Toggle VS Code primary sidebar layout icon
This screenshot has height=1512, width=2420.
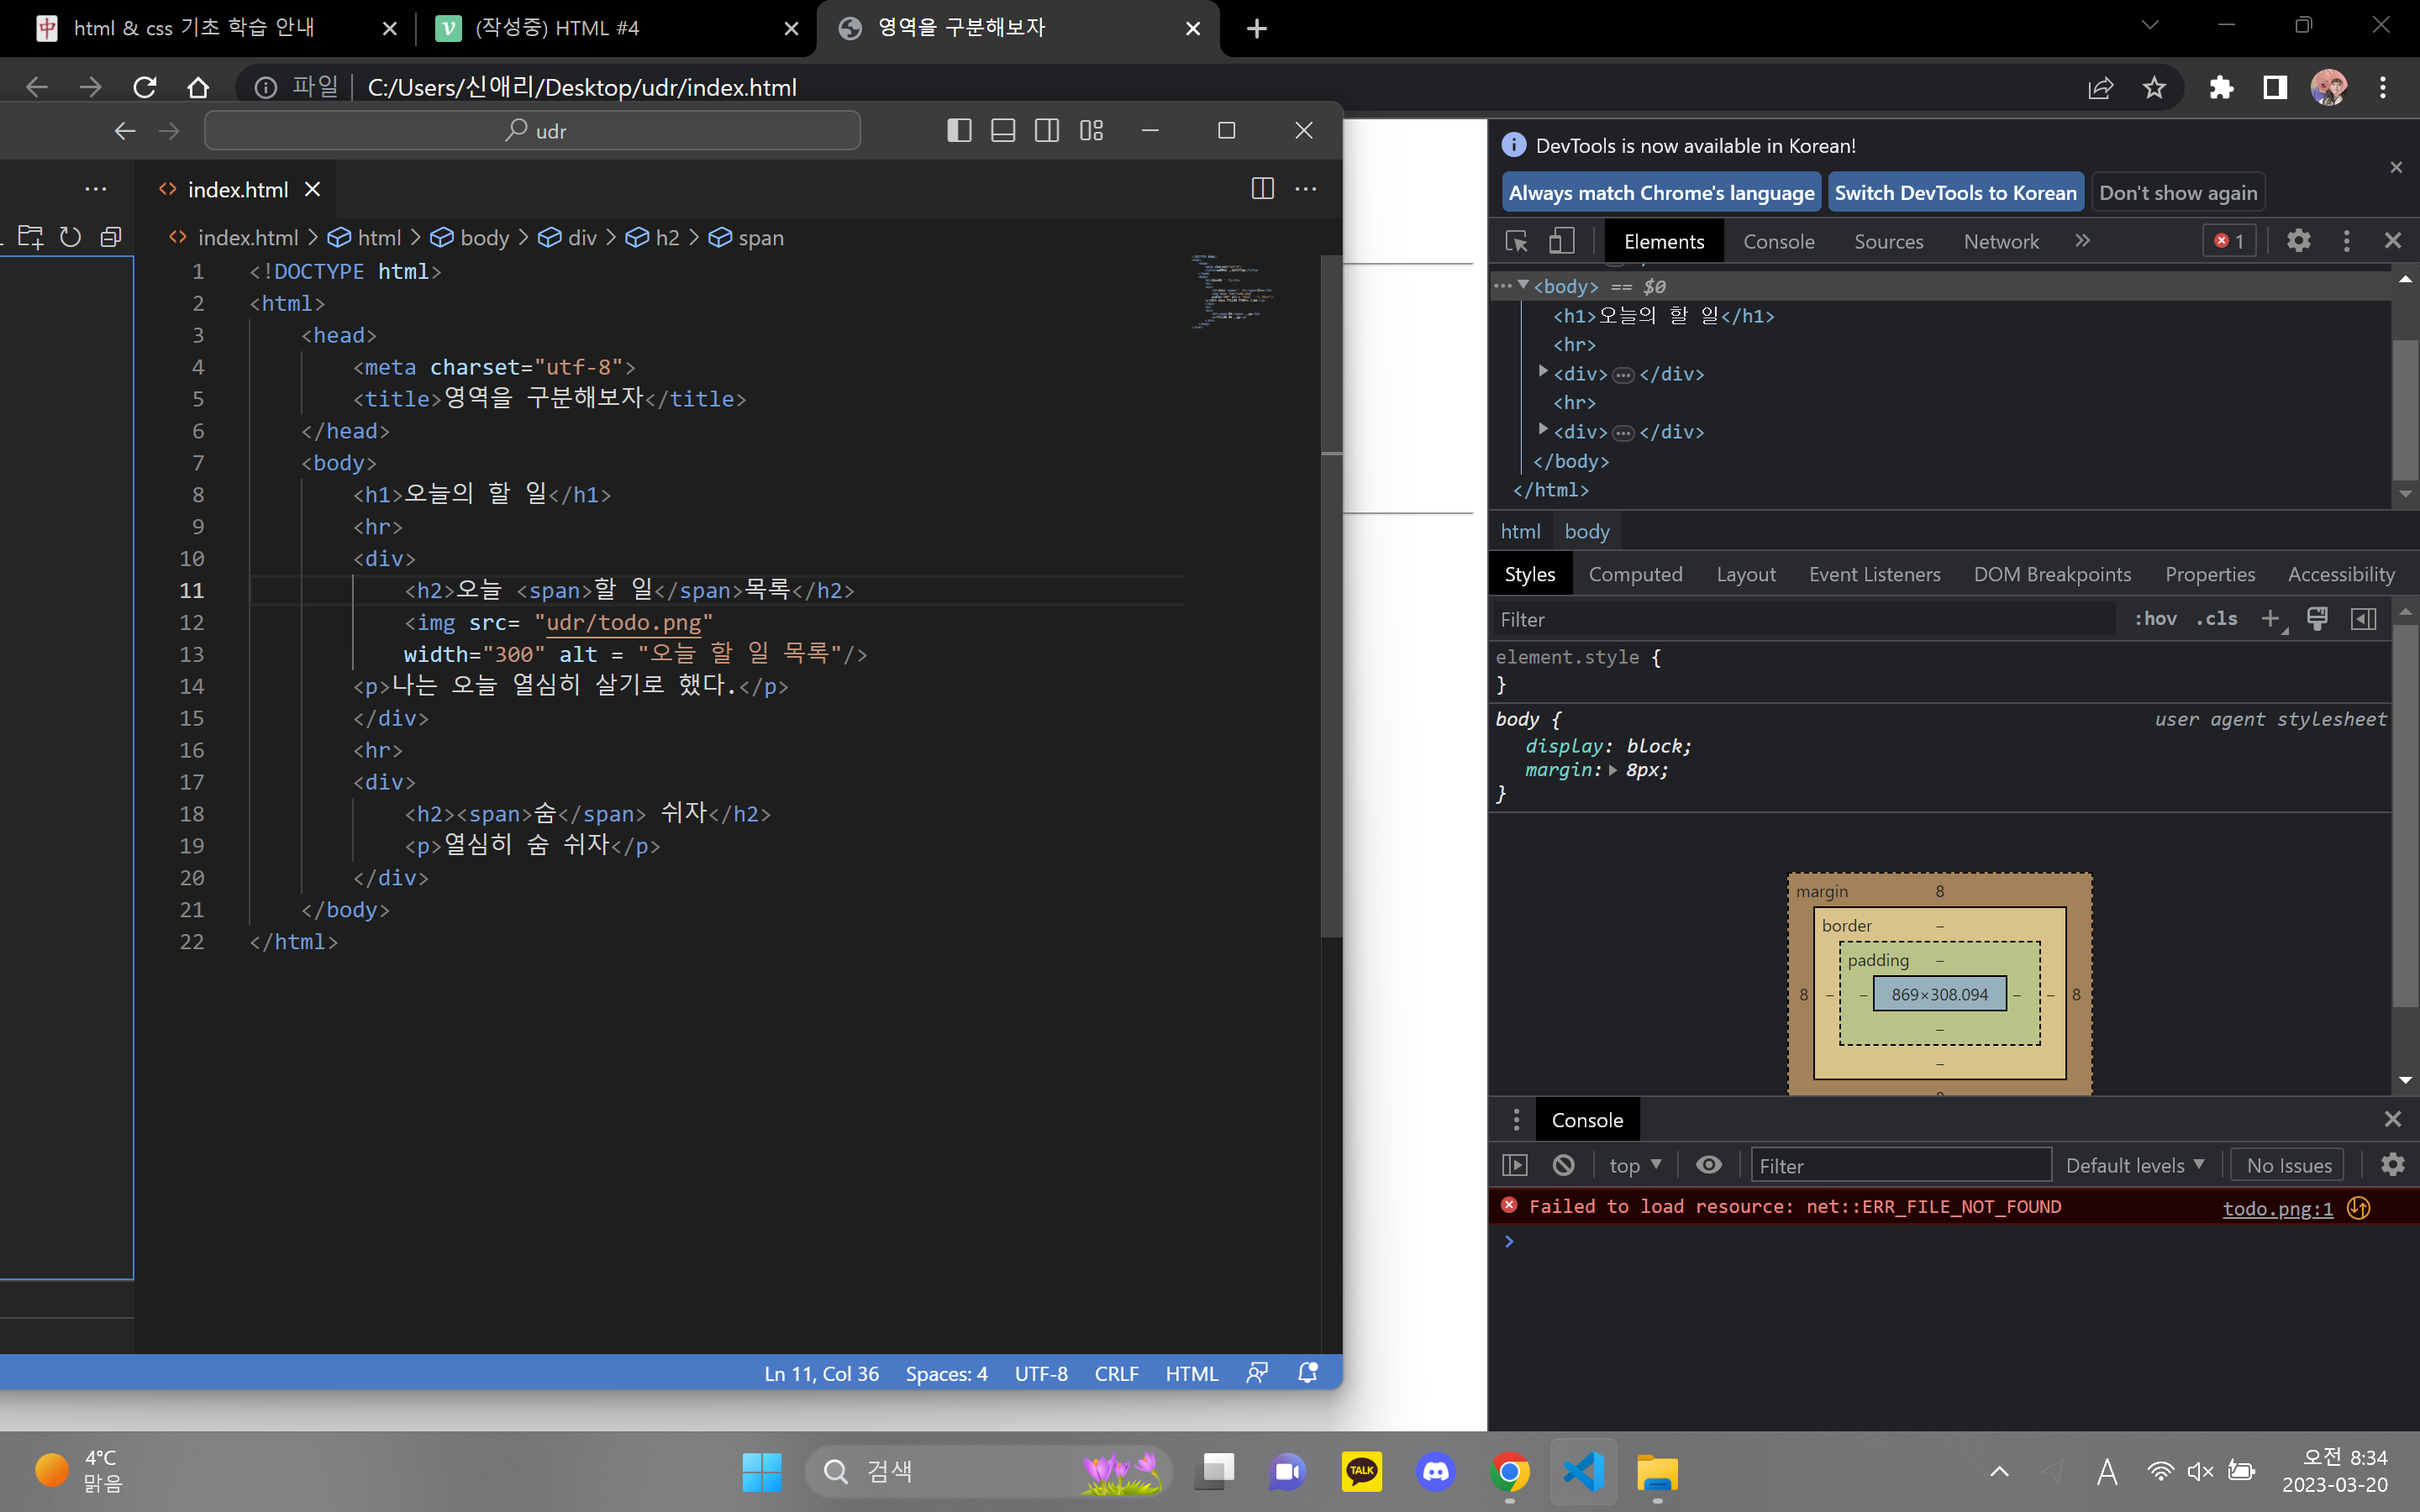point(958,131)
